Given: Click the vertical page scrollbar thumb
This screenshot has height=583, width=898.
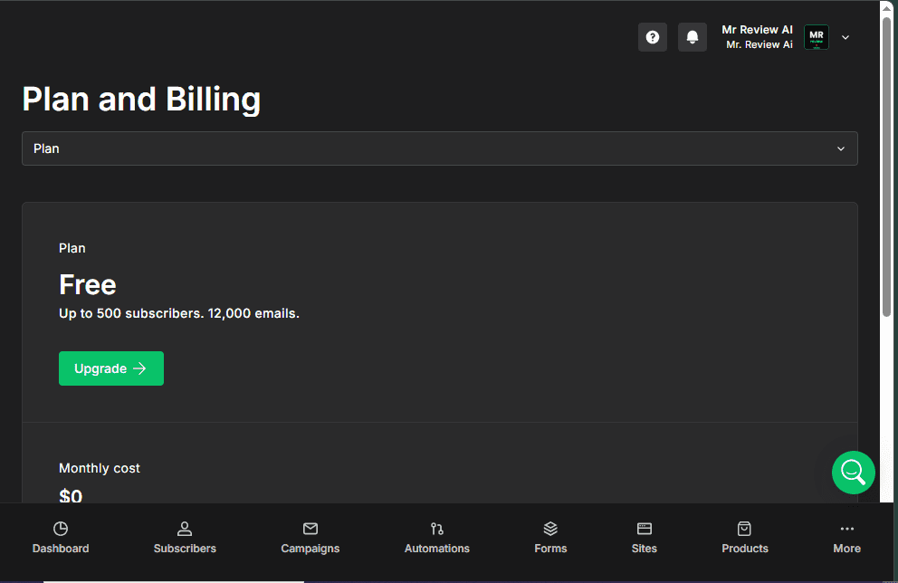Looking at the screenshot, I should tap(886, 166).
